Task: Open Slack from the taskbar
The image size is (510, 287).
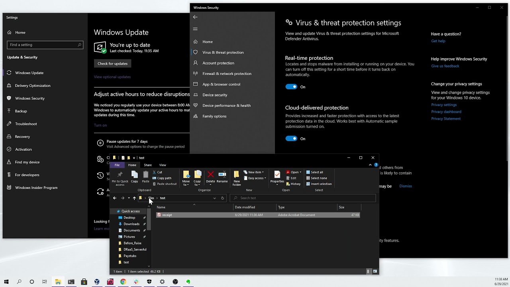Action: click(136, 282)
